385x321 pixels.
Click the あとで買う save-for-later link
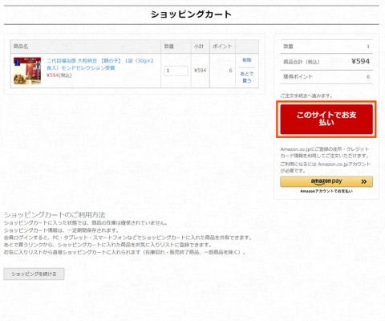246,77
